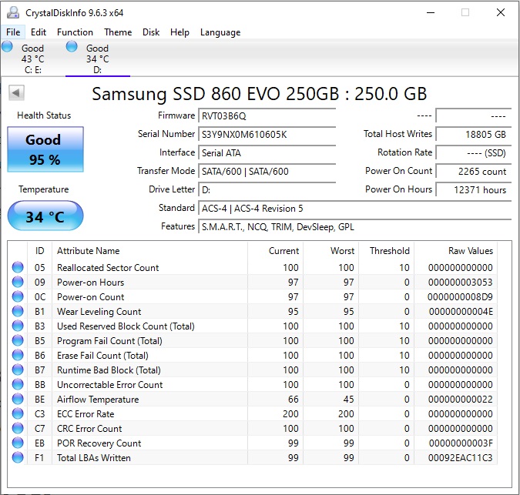Click the Features field S.M.A.R.T., NCQ, TRIM
Screen dimensions: 520x495
[355, 227]
